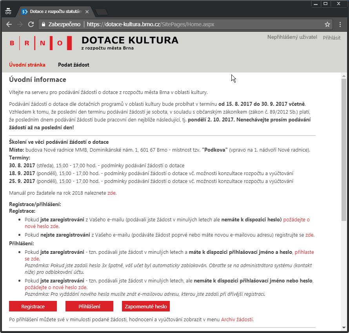
Task: Click 'požádejte o nové heslo zde' under Registrace
Action: (167, 223)
